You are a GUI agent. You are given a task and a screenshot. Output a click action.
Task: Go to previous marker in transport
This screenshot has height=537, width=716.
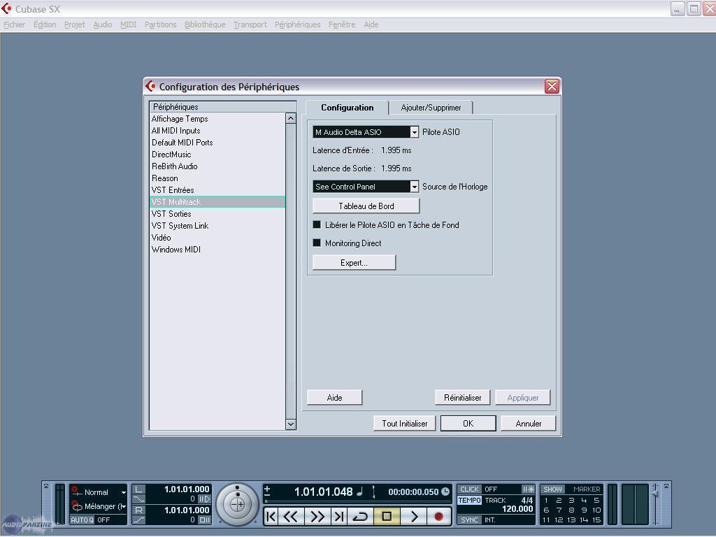pyautogui.click(x=271, y=517)
